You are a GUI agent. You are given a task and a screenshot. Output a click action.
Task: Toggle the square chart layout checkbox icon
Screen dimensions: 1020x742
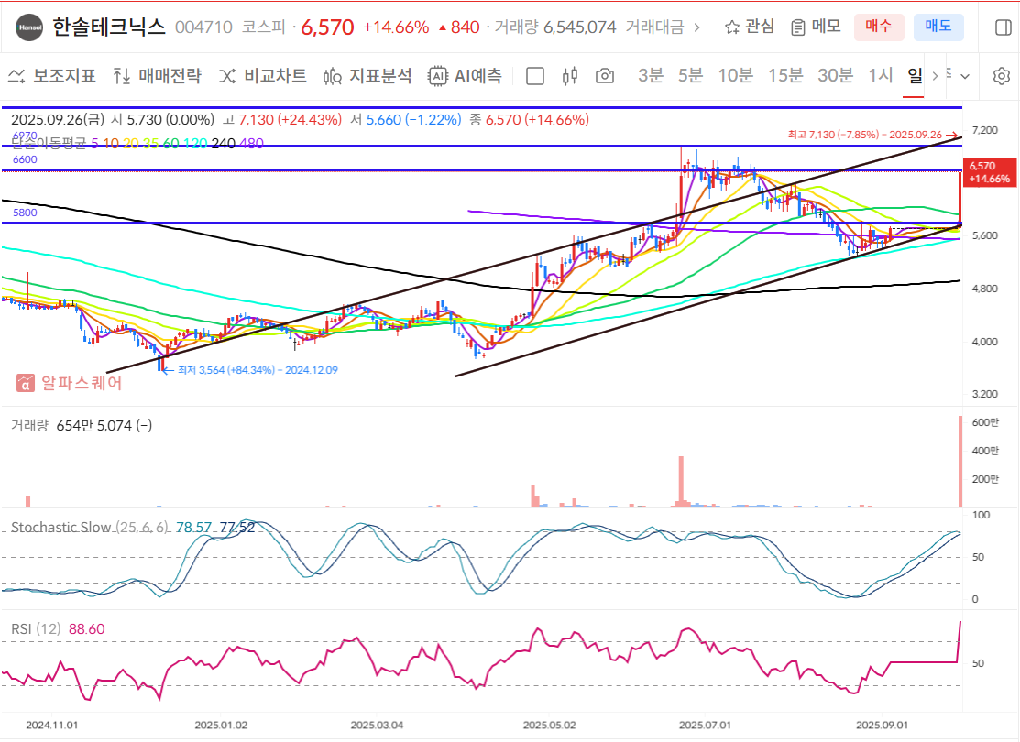[x=534, y=76]
